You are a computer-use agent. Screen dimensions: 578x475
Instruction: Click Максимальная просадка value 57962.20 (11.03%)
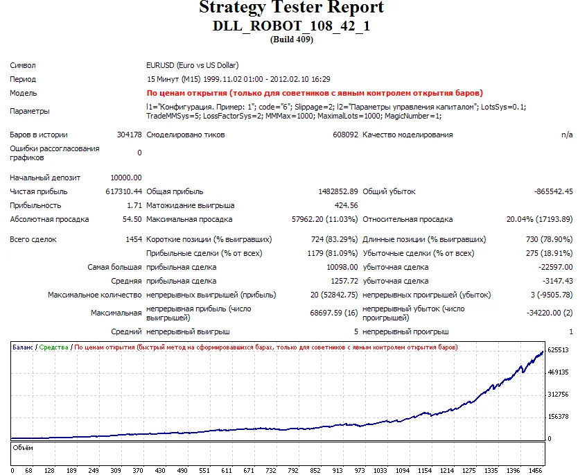tap(325, 219)
